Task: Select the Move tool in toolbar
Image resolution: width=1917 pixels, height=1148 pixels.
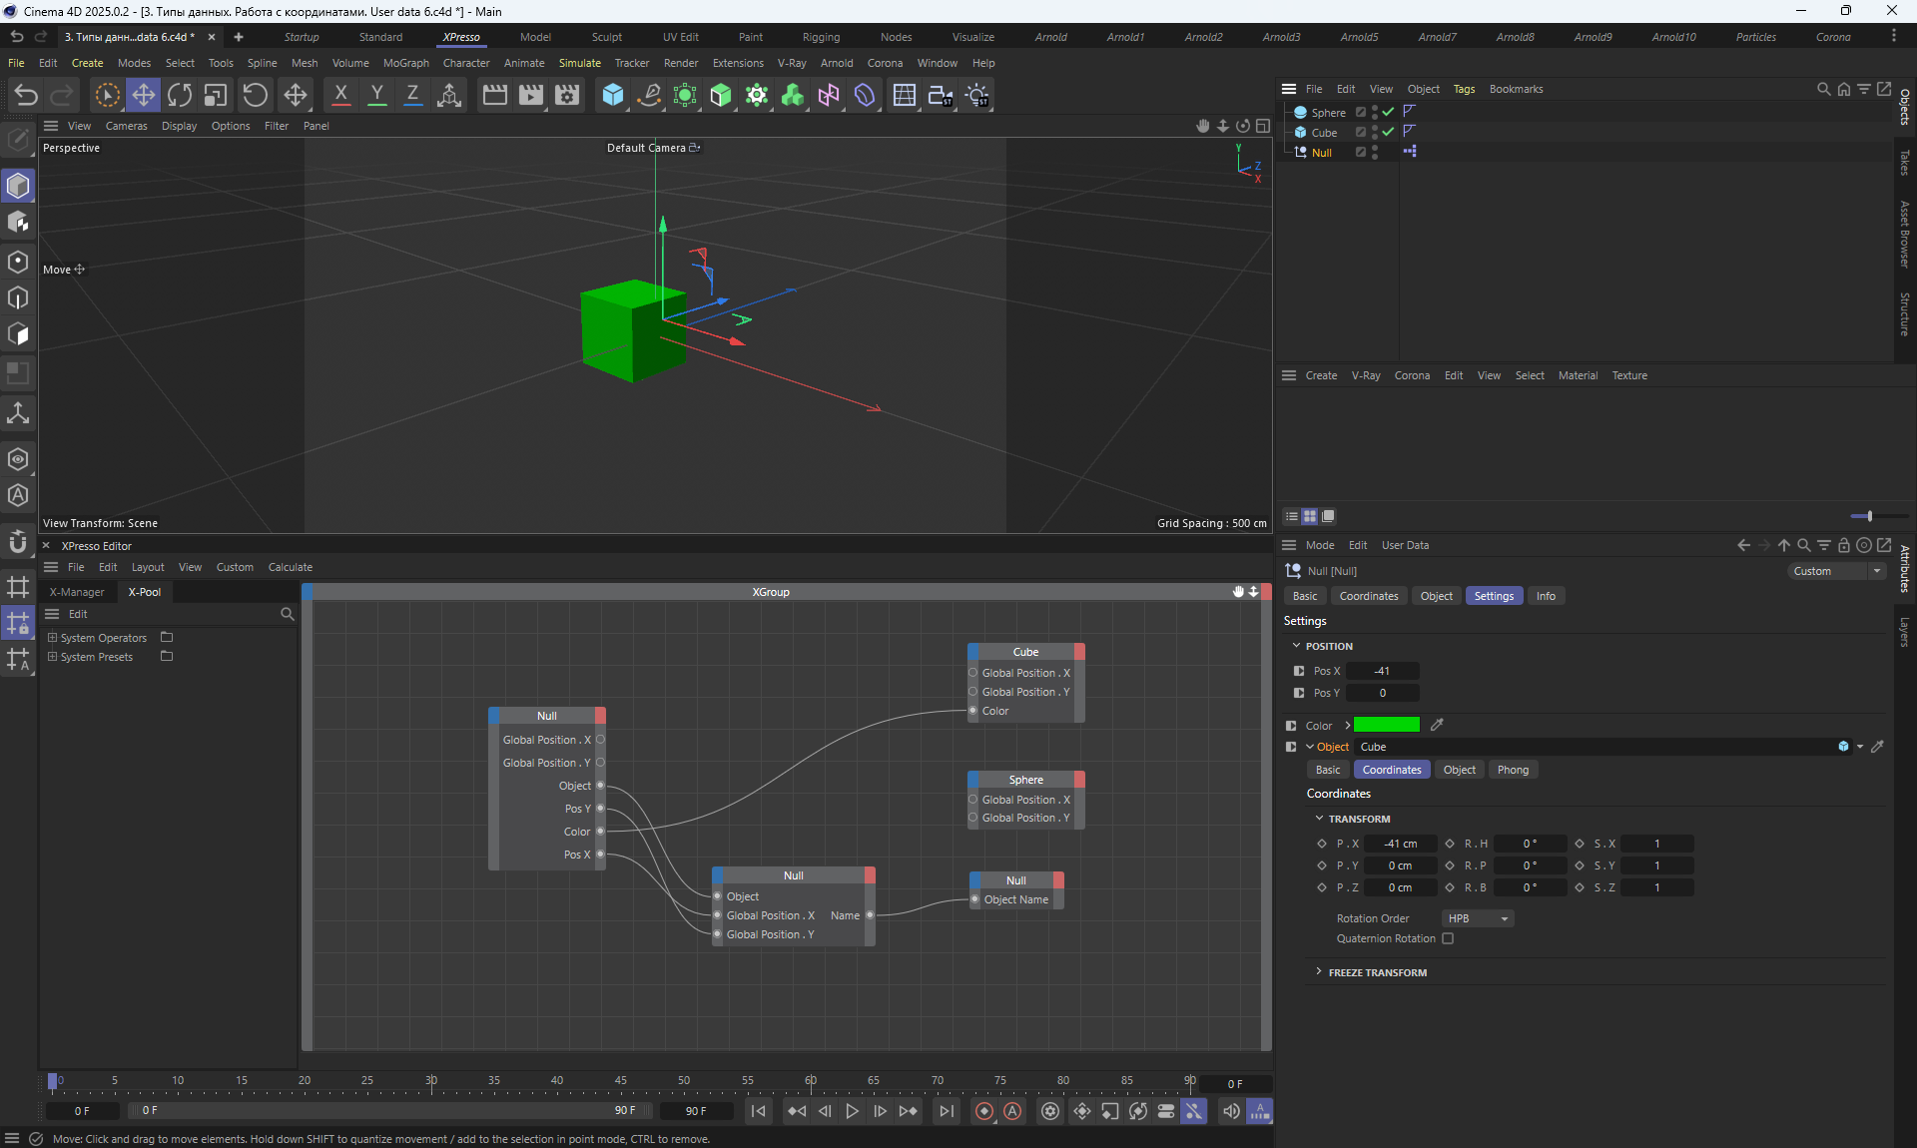Action: pyautogui.click(x=144, y=95)
